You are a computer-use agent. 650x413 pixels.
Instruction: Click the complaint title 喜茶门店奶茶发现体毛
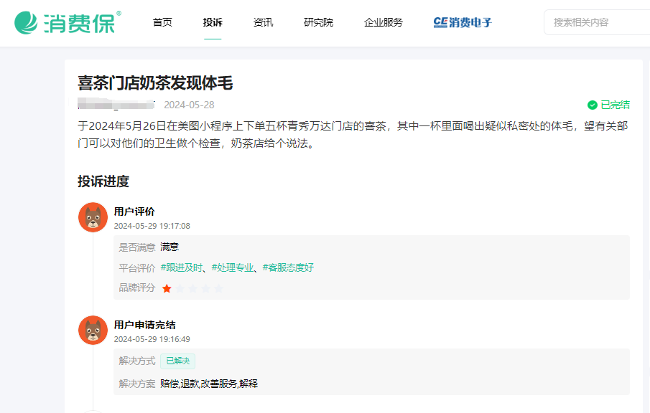[155, 83]
